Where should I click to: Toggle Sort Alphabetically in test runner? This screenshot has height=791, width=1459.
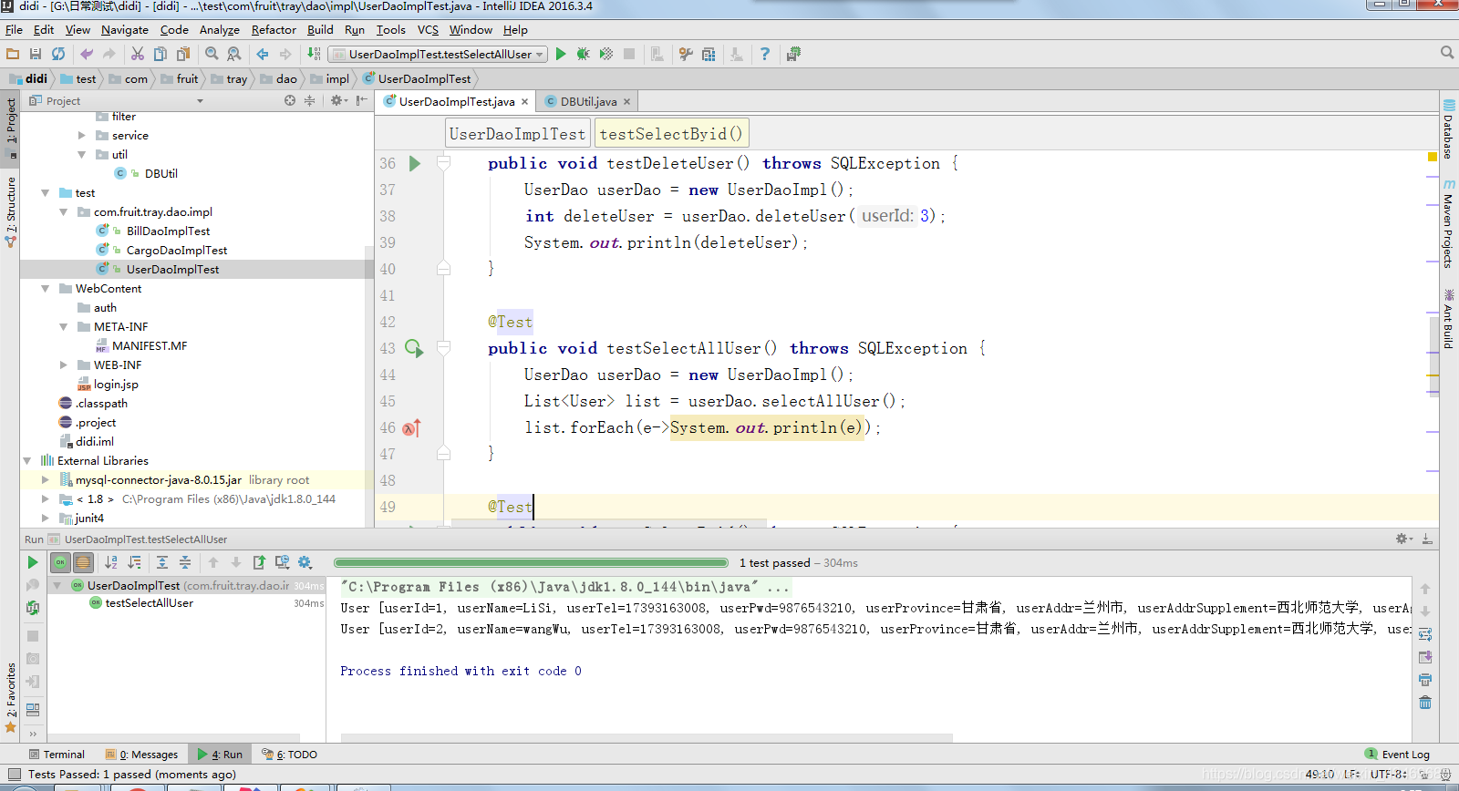111,562
